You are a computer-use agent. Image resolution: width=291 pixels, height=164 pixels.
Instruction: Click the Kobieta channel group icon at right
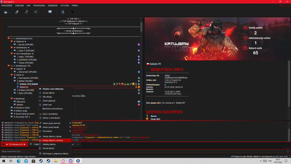click(x=139, y=105)
